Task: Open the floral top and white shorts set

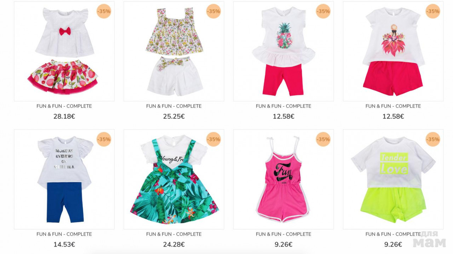Action: click(174, 51)
